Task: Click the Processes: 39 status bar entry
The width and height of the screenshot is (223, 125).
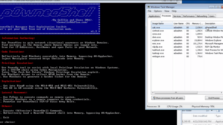Action: [153, 107]
